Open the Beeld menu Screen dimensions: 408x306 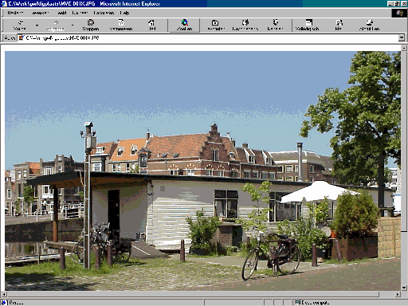pyautogui.click(x=62, y=13)
